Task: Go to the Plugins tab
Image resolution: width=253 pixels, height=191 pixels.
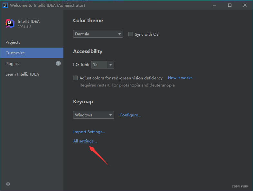Action: 32,63
